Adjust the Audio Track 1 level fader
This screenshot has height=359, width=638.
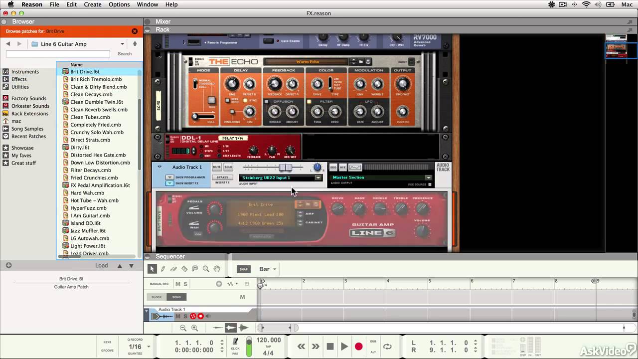[285, 168]
